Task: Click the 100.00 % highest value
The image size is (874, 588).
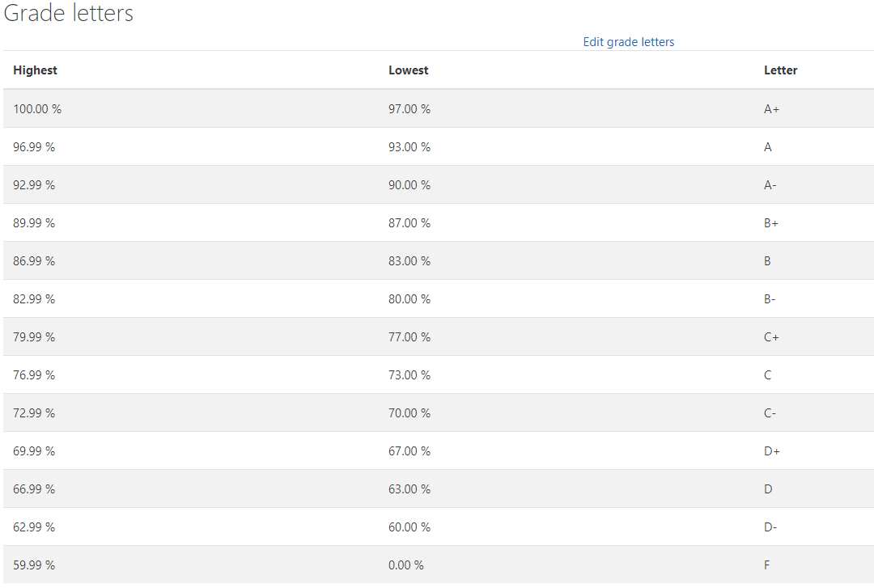Action: [36, 108]
